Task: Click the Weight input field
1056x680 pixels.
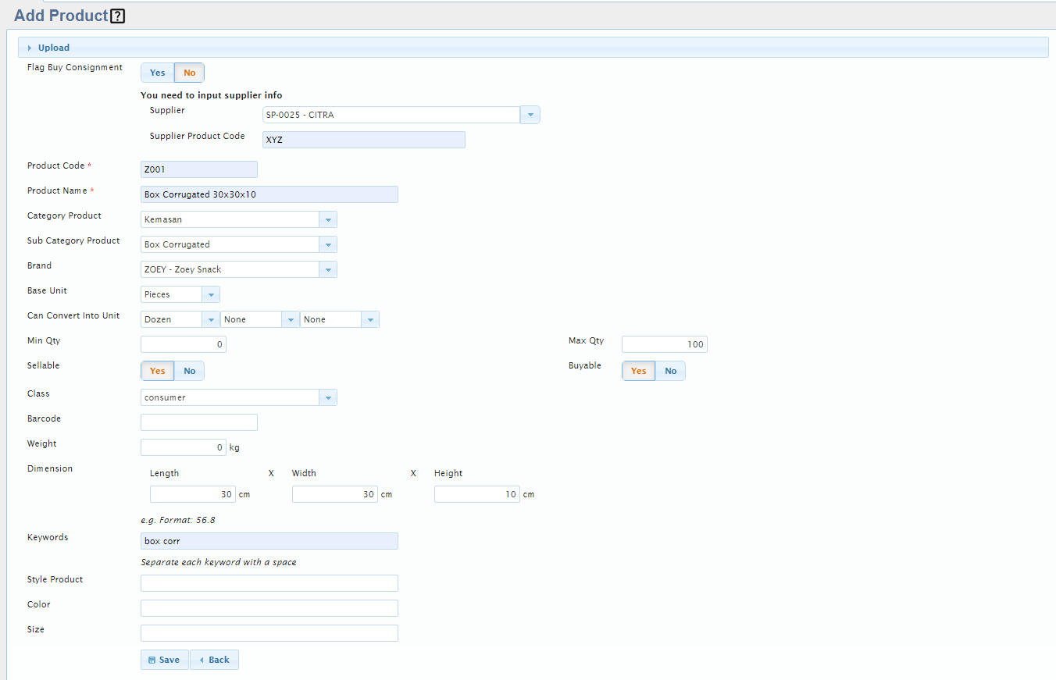Action: click(184, 447)
